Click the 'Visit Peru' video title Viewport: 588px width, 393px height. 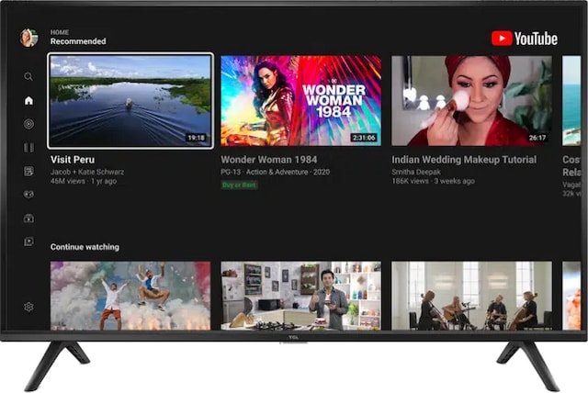click(71, 160)
